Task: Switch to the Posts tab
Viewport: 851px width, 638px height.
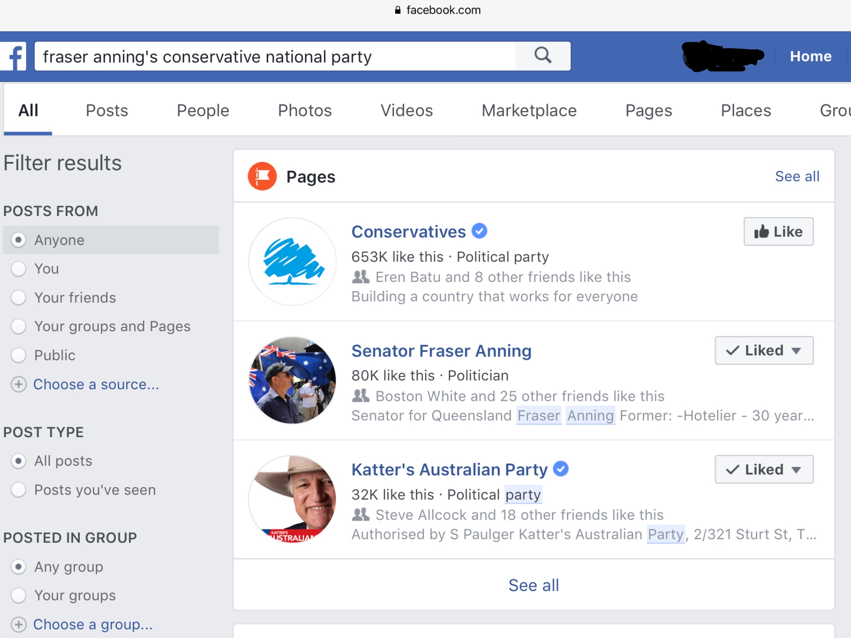Action: 107,110
